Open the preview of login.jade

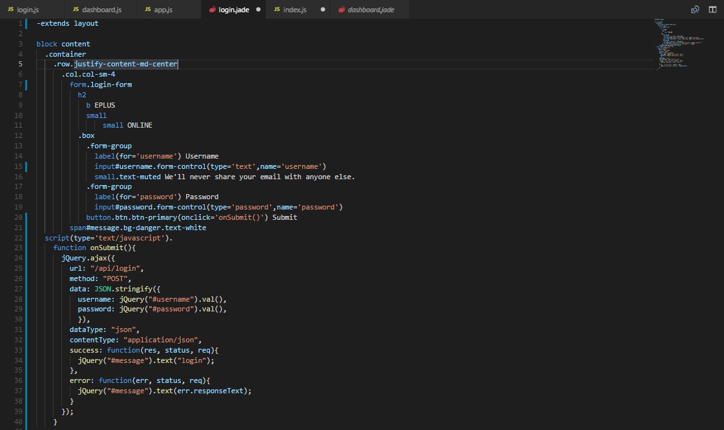(694, 8)
